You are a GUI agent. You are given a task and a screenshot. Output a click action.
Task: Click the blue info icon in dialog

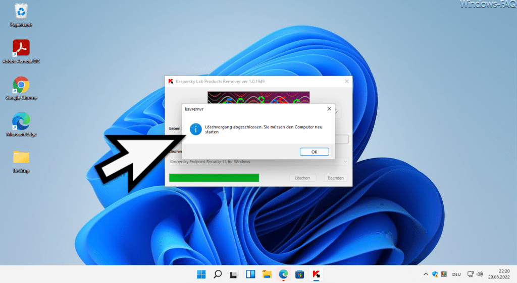(195, 129)
